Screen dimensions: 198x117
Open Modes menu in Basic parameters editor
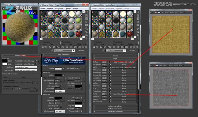pos(43,9)
